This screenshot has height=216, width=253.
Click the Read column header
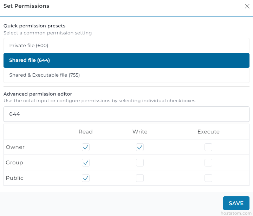86,132
